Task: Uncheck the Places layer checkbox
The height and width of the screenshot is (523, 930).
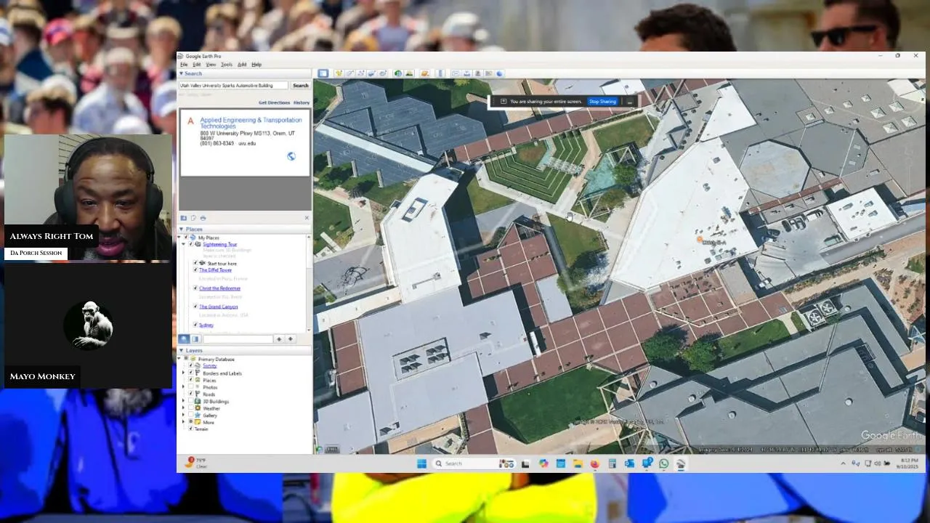Action: coord(191,380)
